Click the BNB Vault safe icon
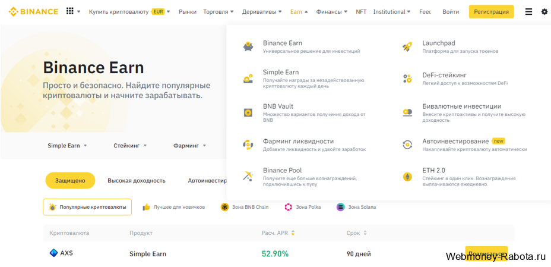 [248, 112]
